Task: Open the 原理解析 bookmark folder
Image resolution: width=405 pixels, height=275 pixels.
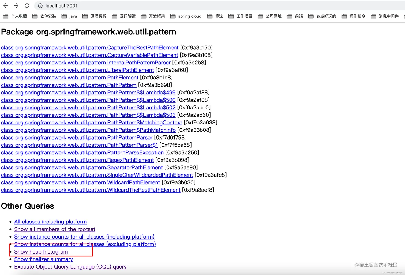Action: click(x=94, y=16)
